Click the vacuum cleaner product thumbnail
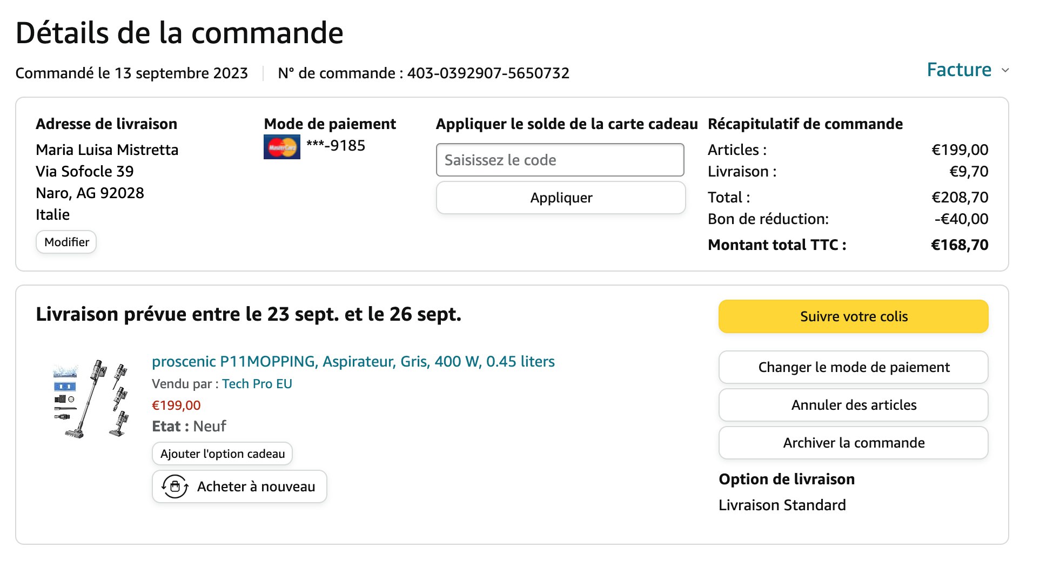The height and width of the screenshot is (568, 1060). point(91,398)
